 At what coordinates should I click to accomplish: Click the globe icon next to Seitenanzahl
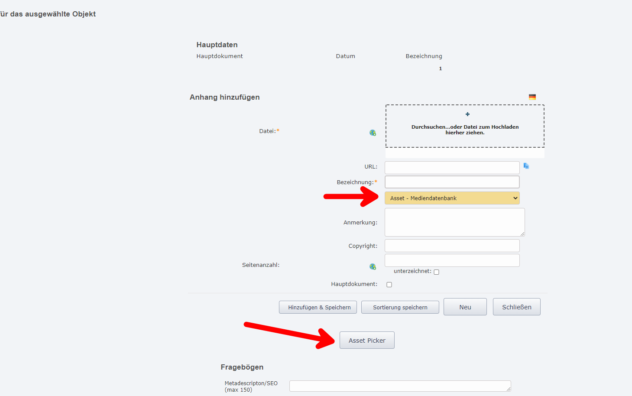(373, 266)
